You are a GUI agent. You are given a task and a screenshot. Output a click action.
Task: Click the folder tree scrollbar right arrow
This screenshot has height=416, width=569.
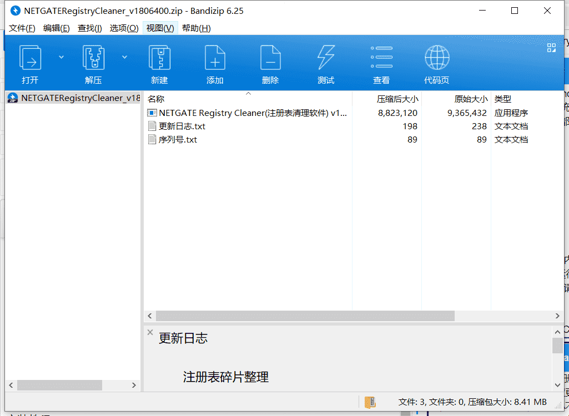tap(134, 385)
